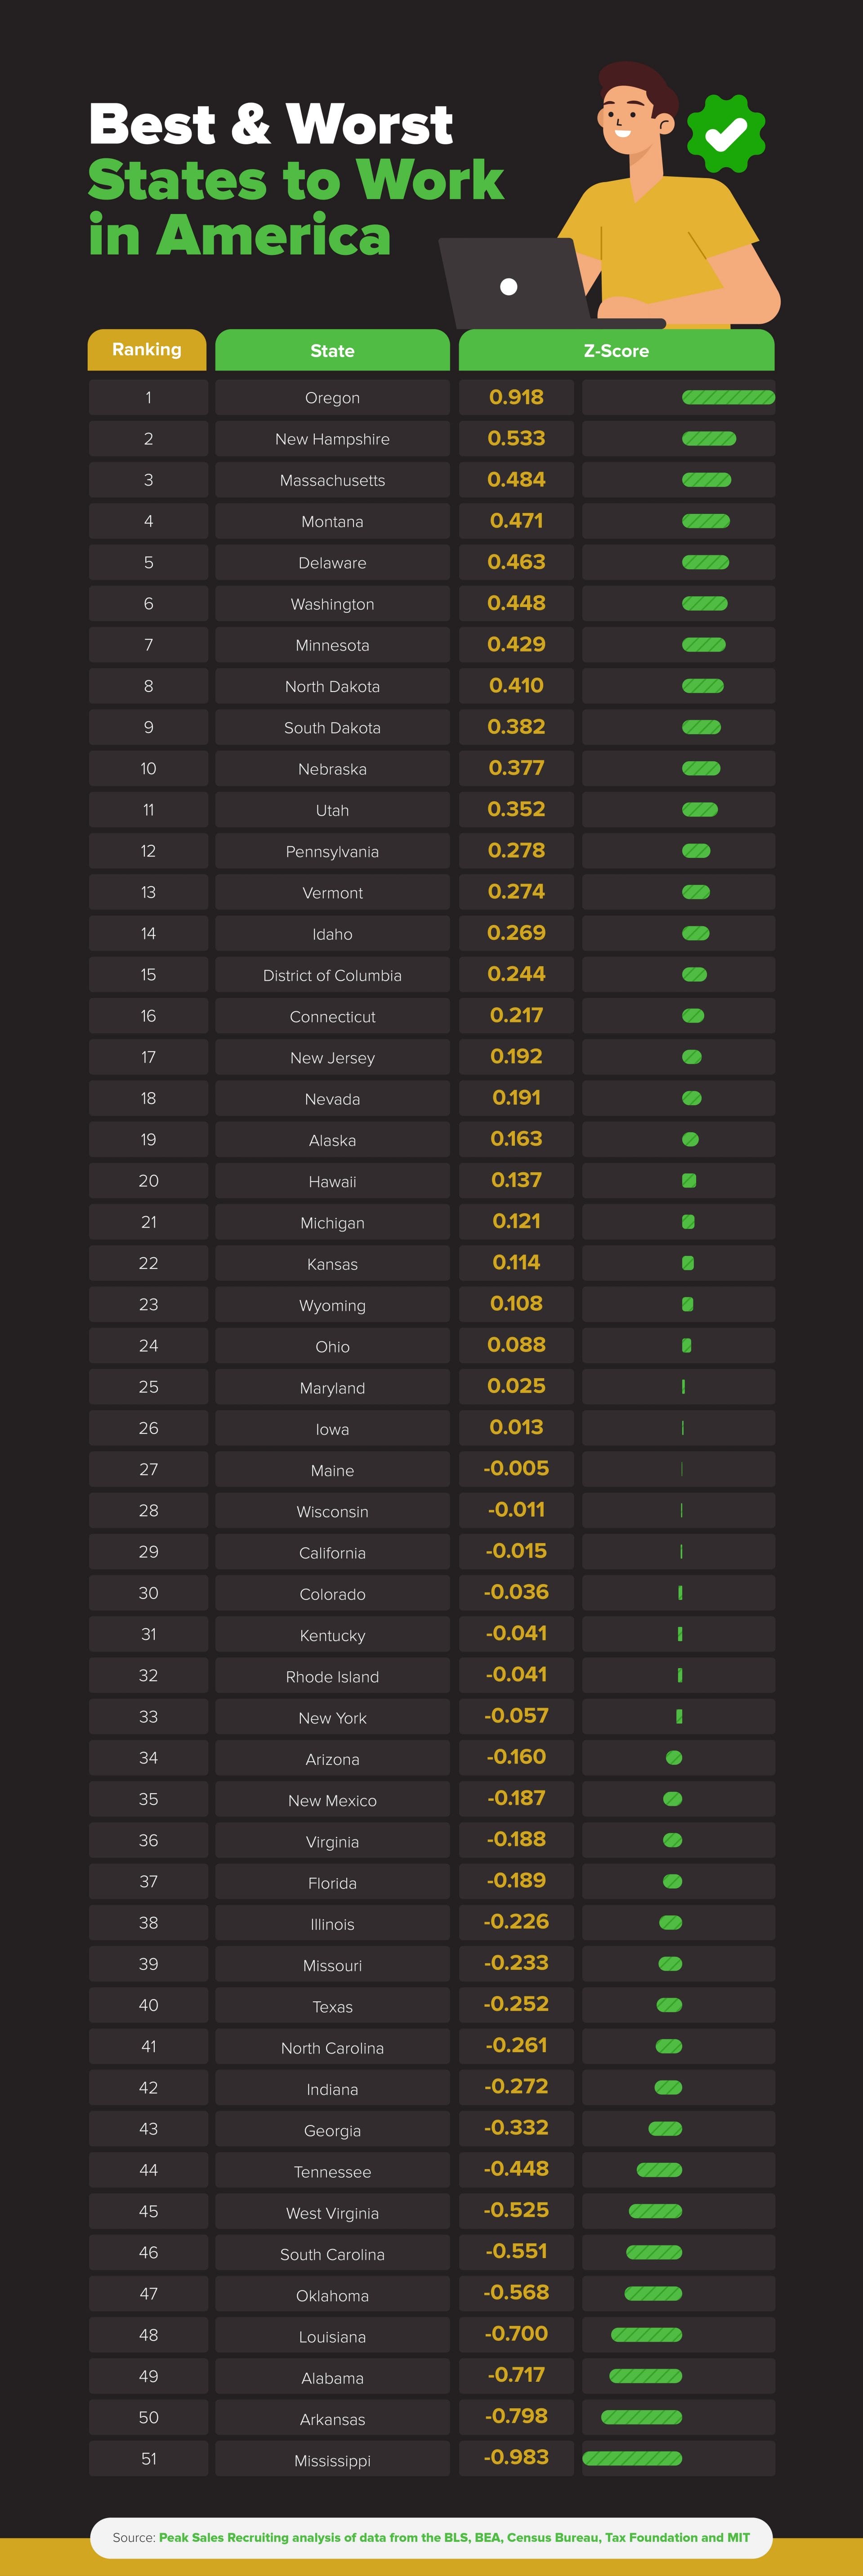
Task: Click West Virginia's negative score bar
Action: [x=655, y=2211]
